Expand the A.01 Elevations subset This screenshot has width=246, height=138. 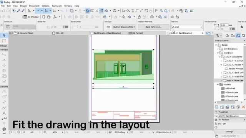pyautogui.click(x=218, y=49)
